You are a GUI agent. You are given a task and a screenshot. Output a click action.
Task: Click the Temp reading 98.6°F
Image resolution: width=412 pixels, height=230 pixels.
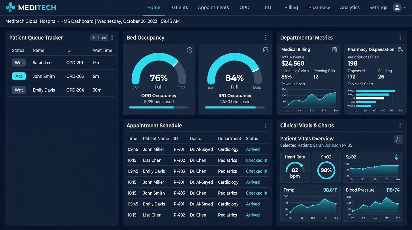pos(330,190)
